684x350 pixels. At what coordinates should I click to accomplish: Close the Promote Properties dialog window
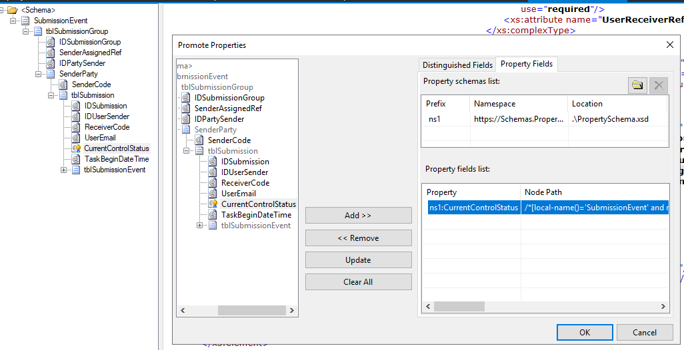tap(669, 45)
